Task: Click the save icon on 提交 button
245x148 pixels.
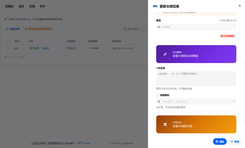Action: (217, 142)
